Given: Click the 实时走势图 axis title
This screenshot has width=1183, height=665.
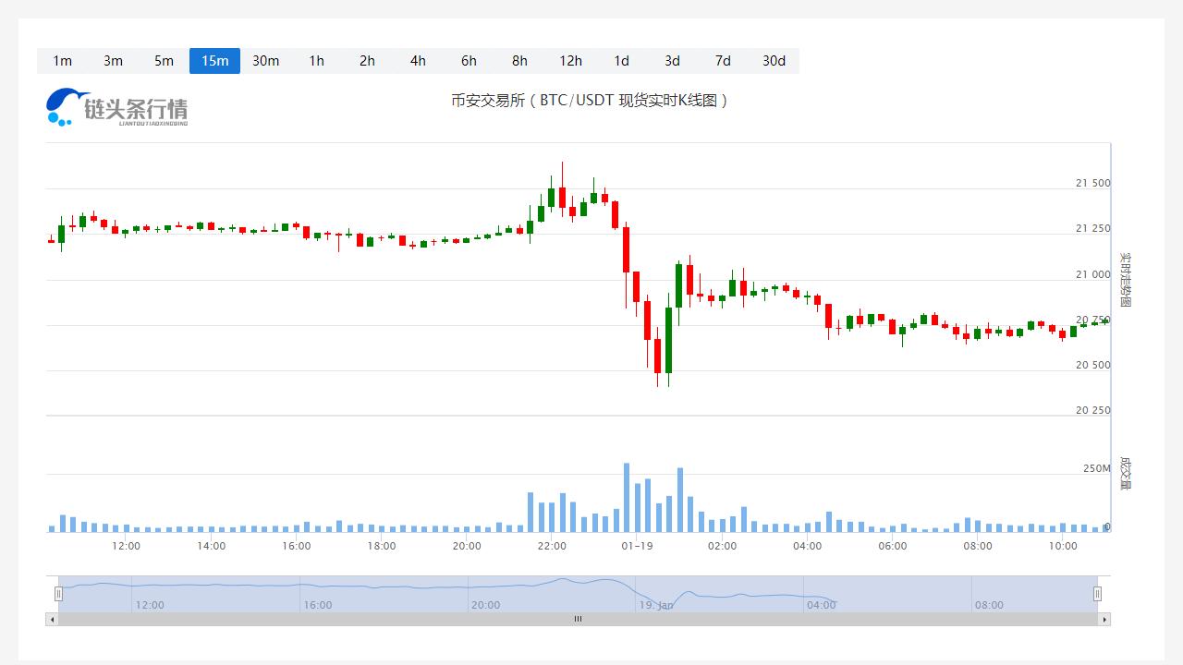Looking at the screenshot, I should tap(1125, 280).
